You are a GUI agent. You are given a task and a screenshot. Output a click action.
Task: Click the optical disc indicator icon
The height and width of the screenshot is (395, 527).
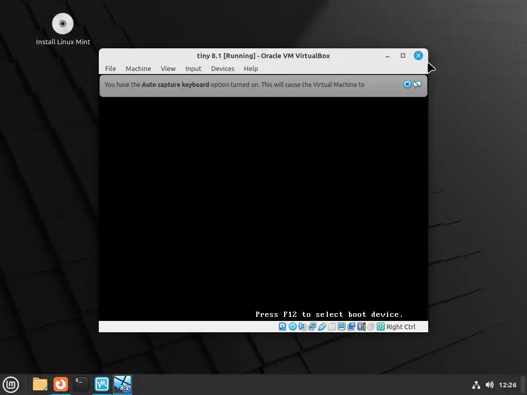click(292, 327)
